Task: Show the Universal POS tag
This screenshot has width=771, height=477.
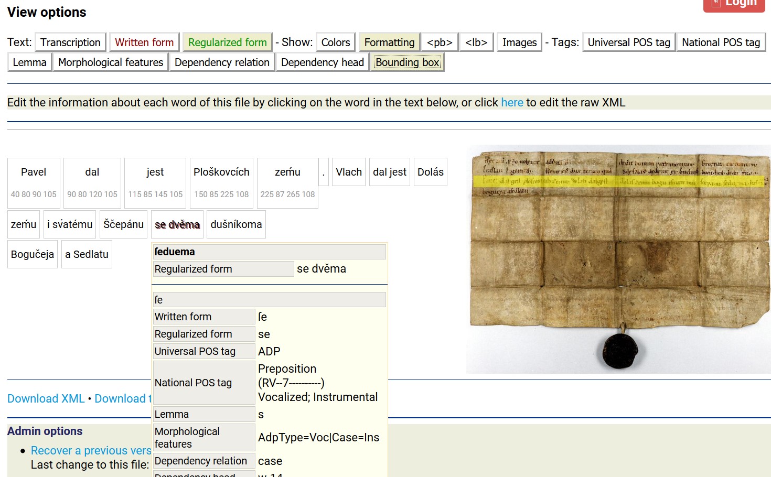Action: [629, 42]
